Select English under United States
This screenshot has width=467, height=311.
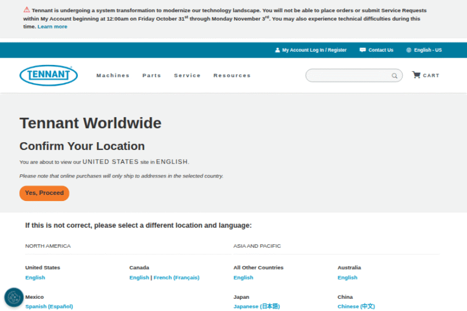click(x=35, y=278)
